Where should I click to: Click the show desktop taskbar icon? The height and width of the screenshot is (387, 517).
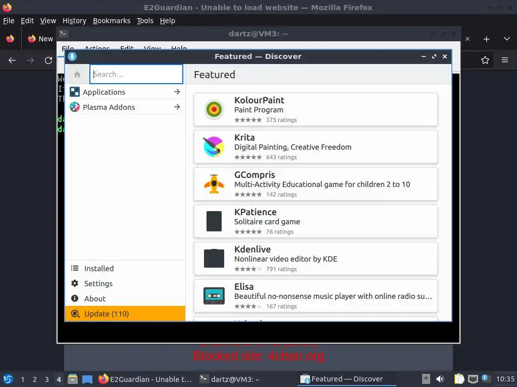point(87,379)
